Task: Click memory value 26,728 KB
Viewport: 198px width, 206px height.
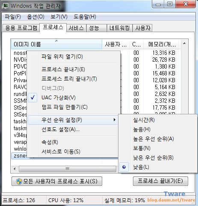Action: pyautogui.click(x=164, y=60)
